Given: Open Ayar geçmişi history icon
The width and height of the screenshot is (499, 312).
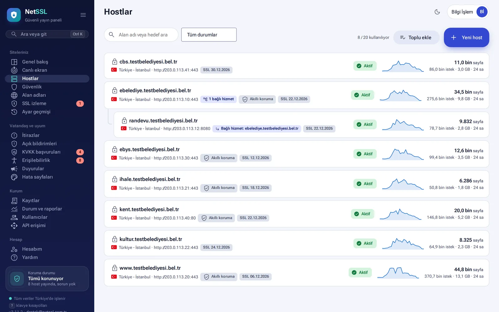Looking at the screenshot, I should coord(14,112).
